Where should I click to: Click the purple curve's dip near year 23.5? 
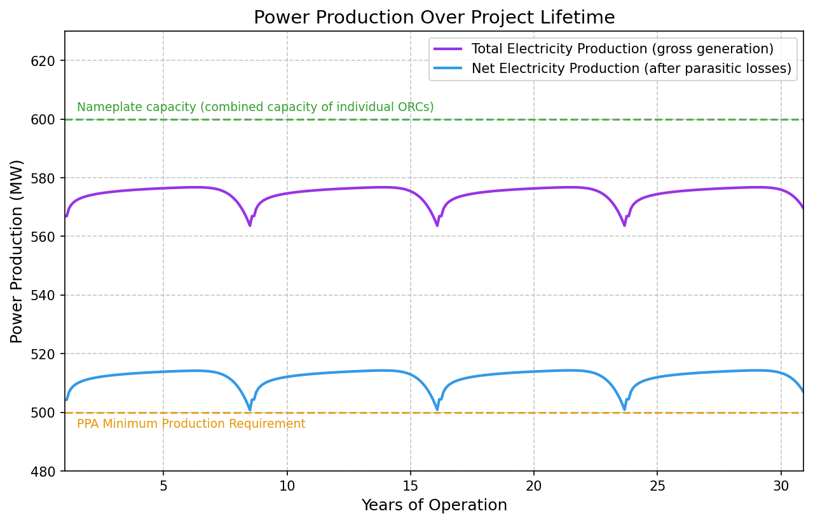coord(625,225)
